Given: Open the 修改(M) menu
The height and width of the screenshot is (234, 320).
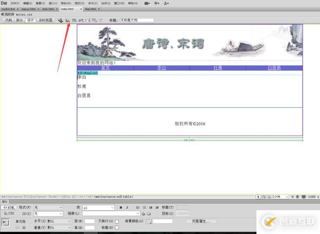Looking at the screenshot, I should [x=66, y=3].
